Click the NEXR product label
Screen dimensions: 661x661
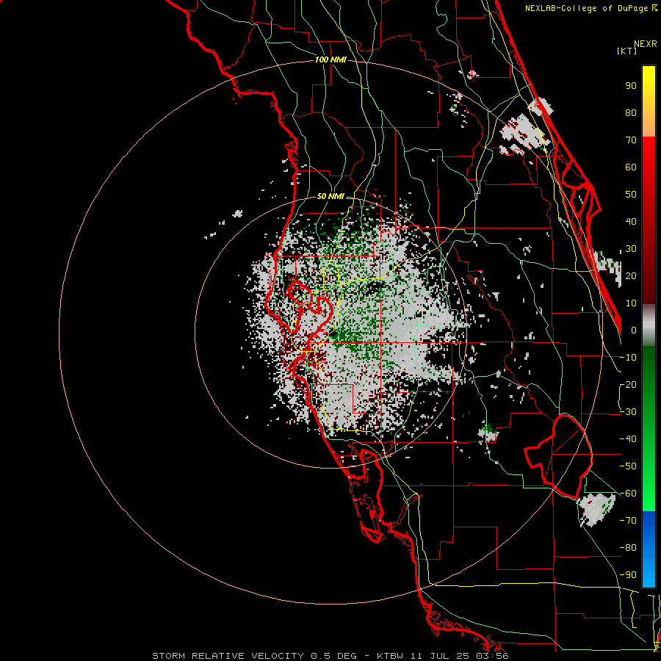tap(646, 44)
